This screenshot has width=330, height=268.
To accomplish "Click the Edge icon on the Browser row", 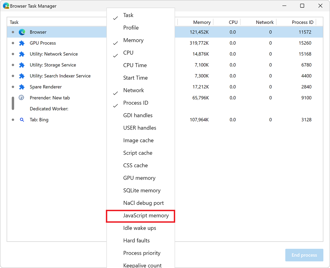I will coord(22,32).
